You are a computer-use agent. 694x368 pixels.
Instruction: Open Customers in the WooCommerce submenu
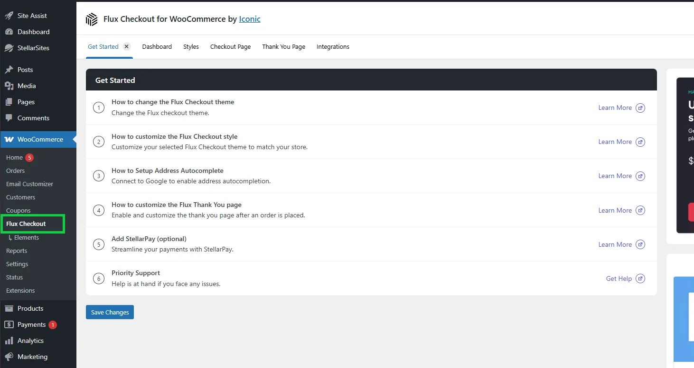tap(20, 197)
